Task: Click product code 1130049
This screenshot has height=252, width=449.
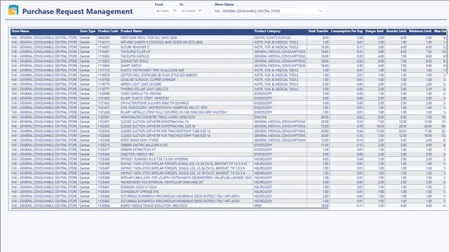Action: coord(104,206)
